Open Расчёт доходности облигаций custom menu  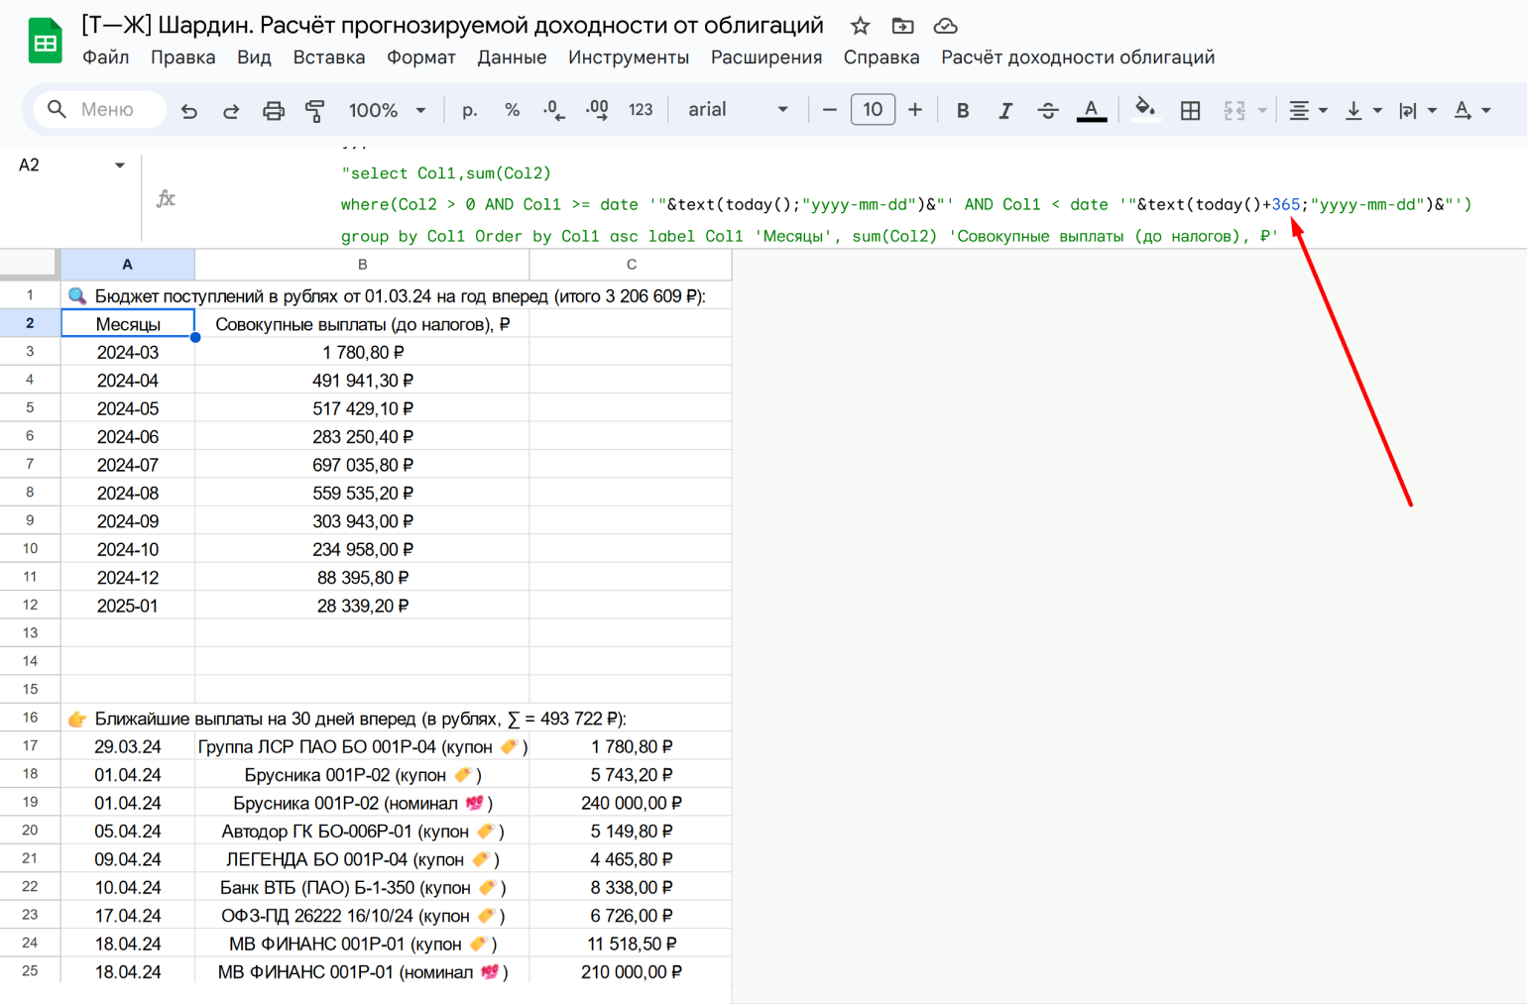click(1078, 57)
